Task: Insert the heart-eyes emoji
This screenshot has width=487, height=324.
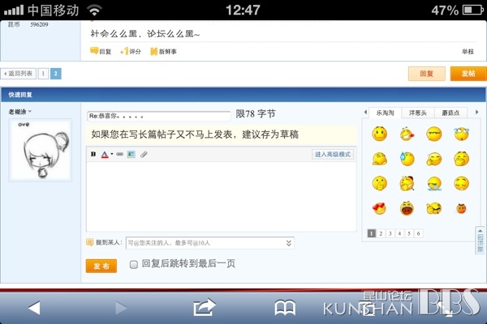Action: (x=379, y=208)
